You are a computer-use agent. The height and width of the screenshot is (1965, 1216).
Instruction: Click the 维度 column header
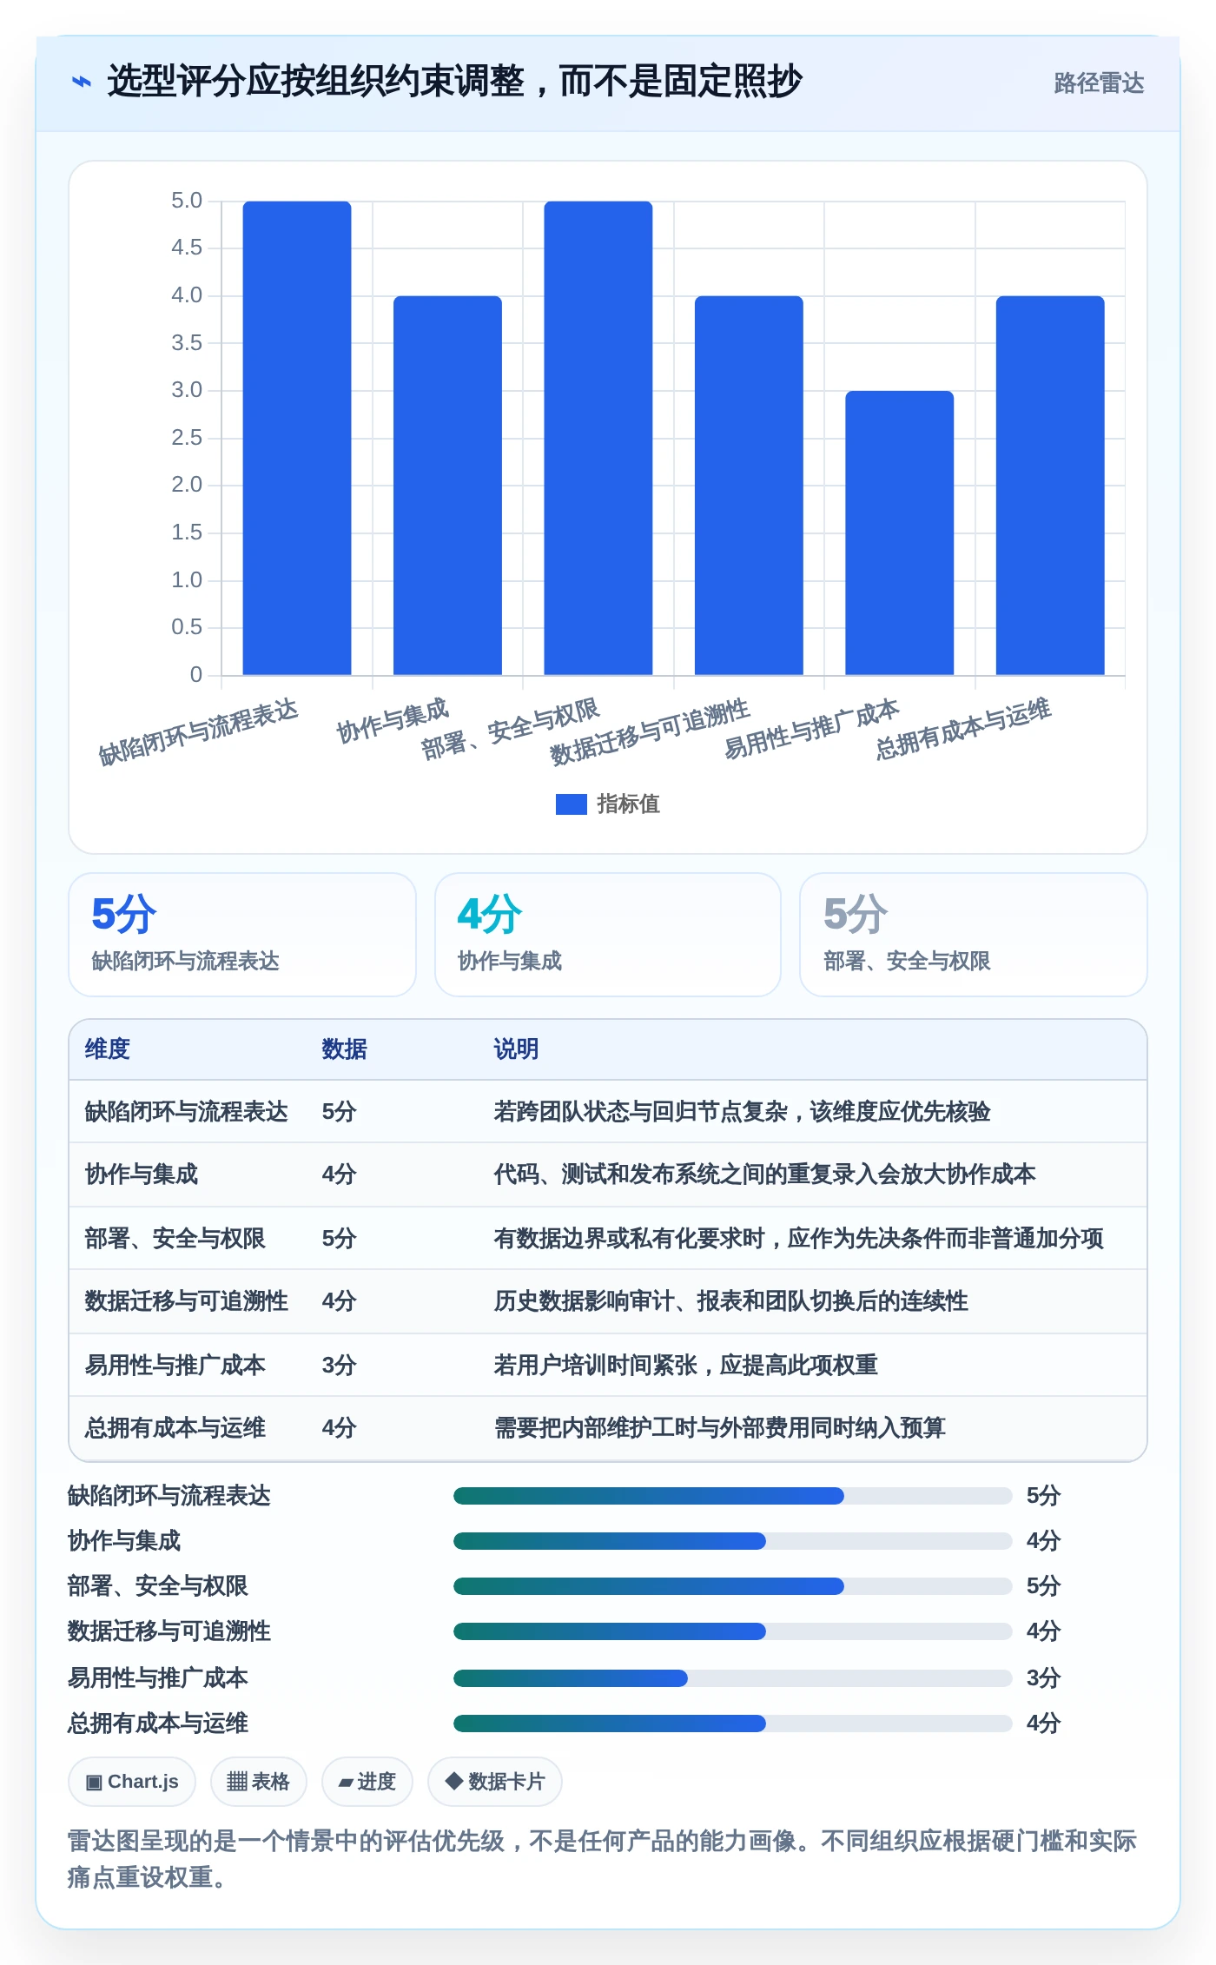pyautogui.click(x=108, y=1049)
